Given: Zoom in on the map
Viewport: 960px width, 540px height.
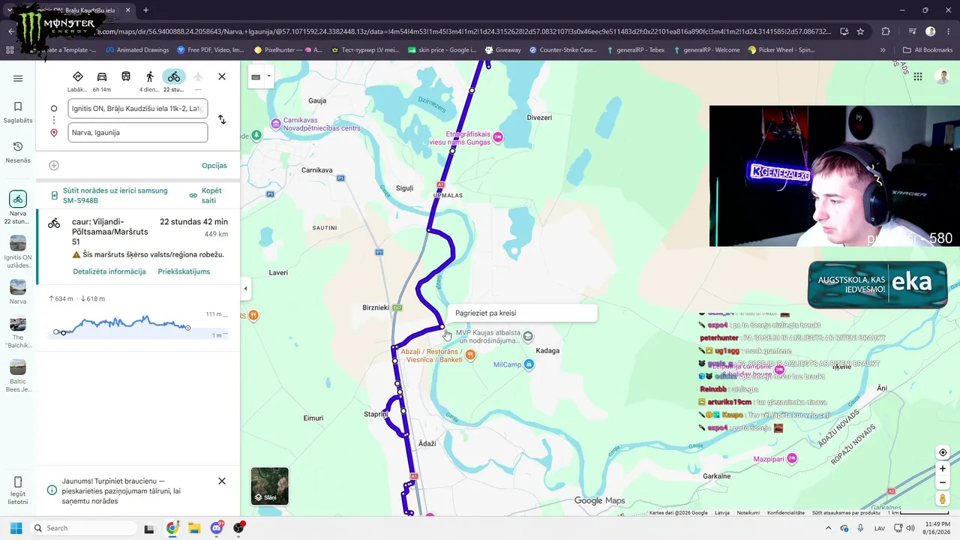Looking at the screenshot, I should [943, 469].
